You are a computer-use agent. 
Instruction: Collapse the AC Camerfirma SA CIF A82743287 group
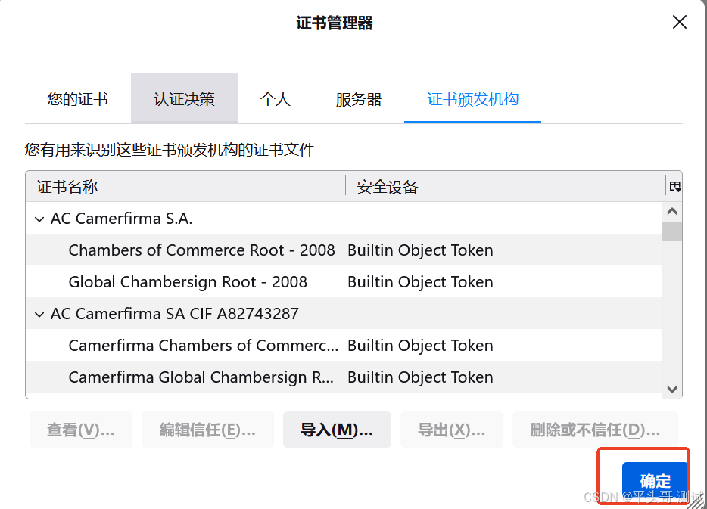[x=39, y=314]
